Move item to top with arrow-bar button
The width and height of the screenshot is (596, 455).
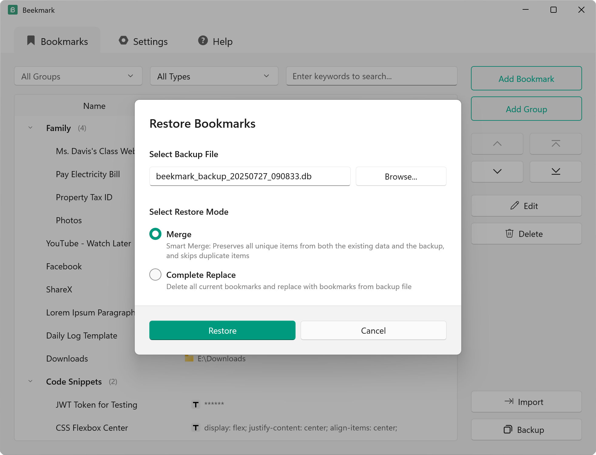556,143
